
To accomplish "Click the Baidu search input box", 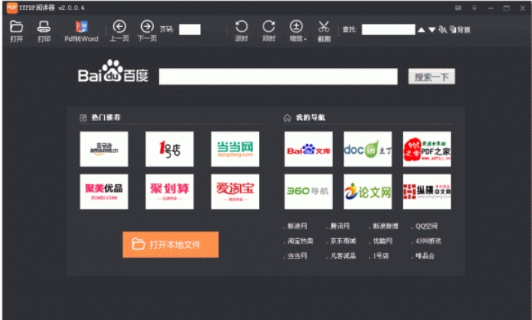I will [x=278, y=76].
